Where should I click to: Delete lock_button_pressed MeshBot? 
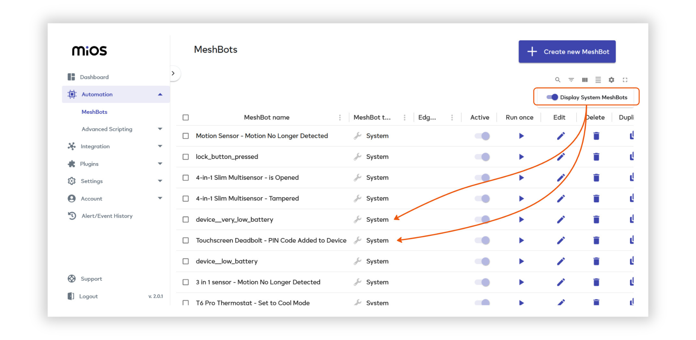click(x=596, y=157)
